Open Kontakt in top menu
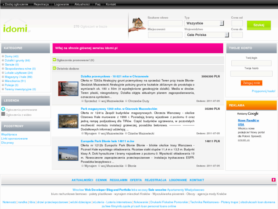 tap(111, 4)
